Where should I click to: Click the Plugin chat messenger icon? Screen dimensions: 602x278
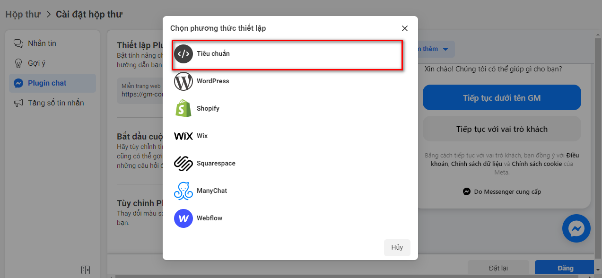(x=18, y=83)
